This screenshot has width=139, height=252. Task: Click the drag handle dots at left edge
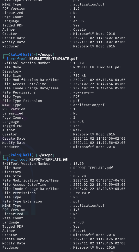(x=1, y=153)
